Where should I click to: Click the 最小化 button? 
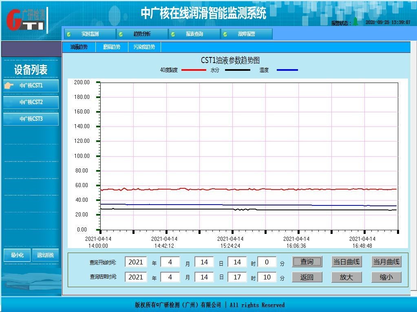pyautogui.click(x=17, y=255)
